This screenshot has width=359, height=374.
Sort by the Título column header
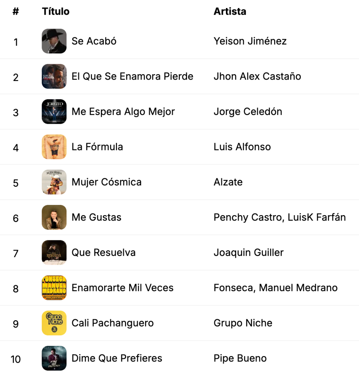[x=56, y=12]
